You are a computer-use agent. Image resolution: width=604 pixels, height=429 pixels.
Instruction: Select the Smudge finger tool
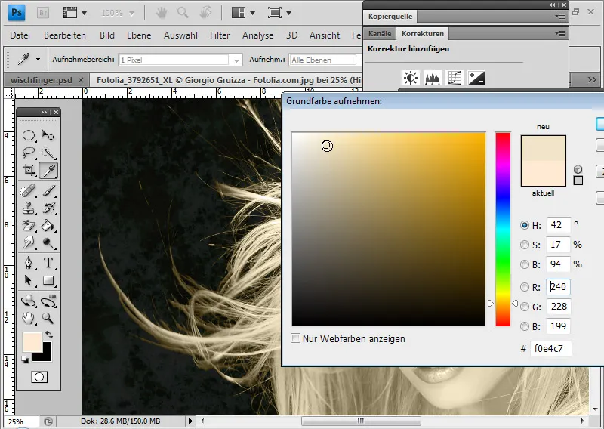coord(29,242)
